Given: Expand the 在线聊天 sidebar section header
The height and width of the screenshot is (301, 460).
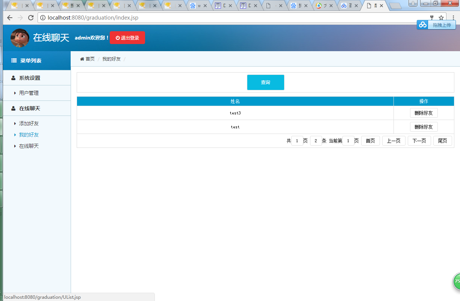Looking at the screenshot, I should click(x=37, y=108).
